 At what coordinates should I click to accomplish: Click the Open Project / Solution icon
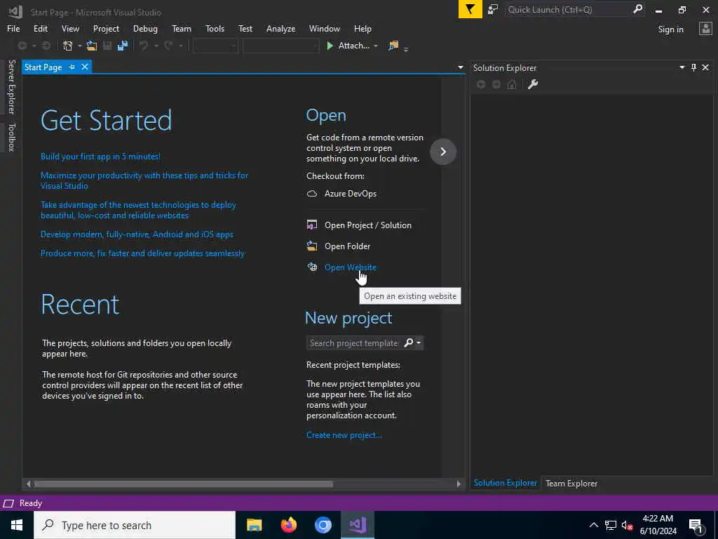(x=312, y=225)
